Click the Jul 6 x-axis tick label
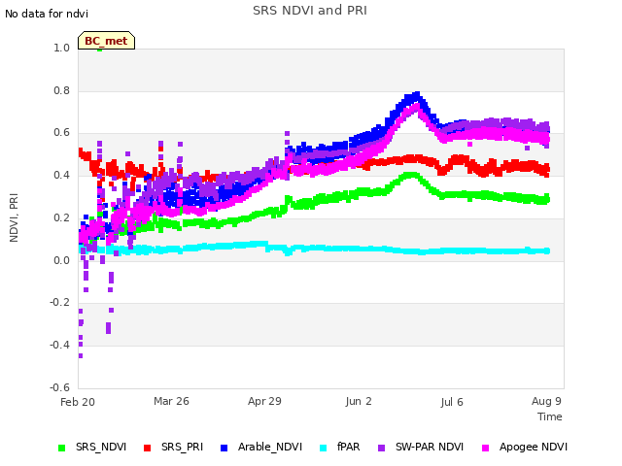The height and width of the screenshot is (466, 622). [452, 402]
